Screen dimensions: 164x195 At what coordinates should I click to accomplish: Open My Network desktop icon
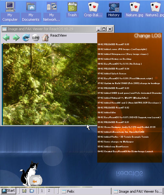(x=52, y=11)
